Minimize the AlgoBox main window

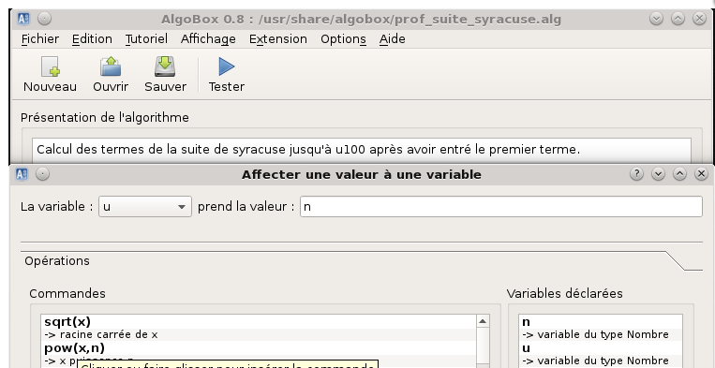pos(656,19)
